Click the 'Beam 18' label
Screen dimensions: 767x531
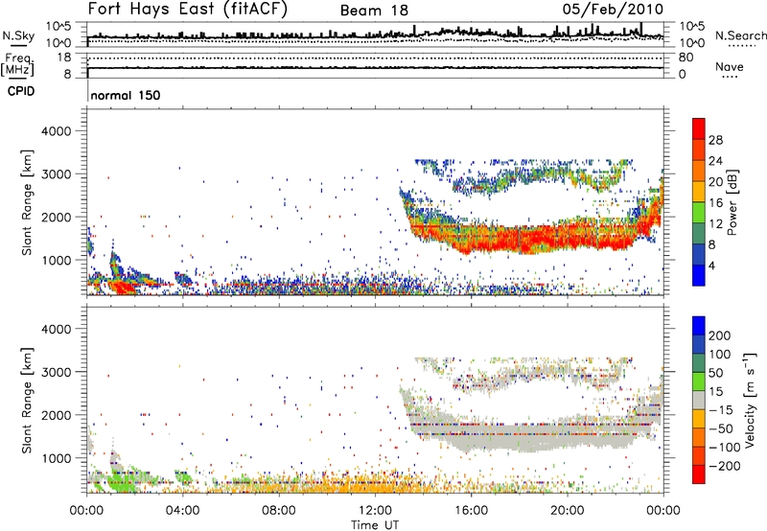click(374, 11)
